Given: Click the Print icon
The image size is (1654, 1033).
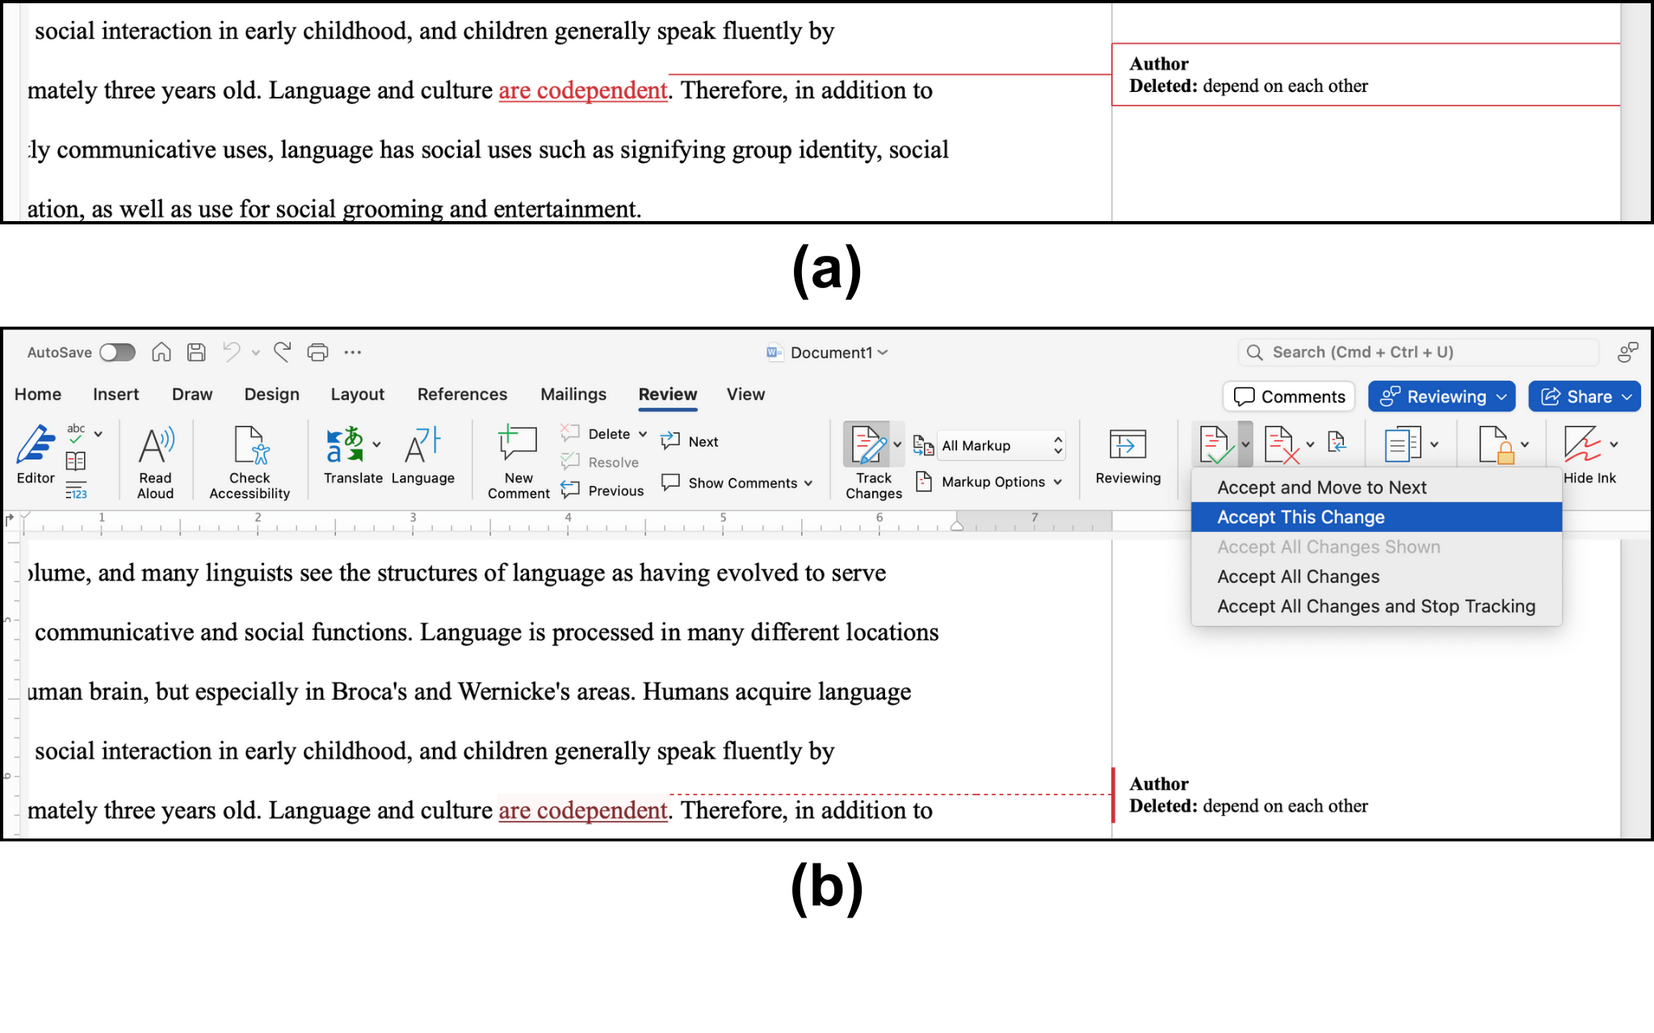Looking at the screenshot, I should 318,352.
